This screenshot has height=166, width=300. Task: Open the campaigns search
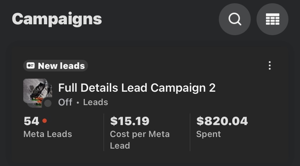point(234,20)
